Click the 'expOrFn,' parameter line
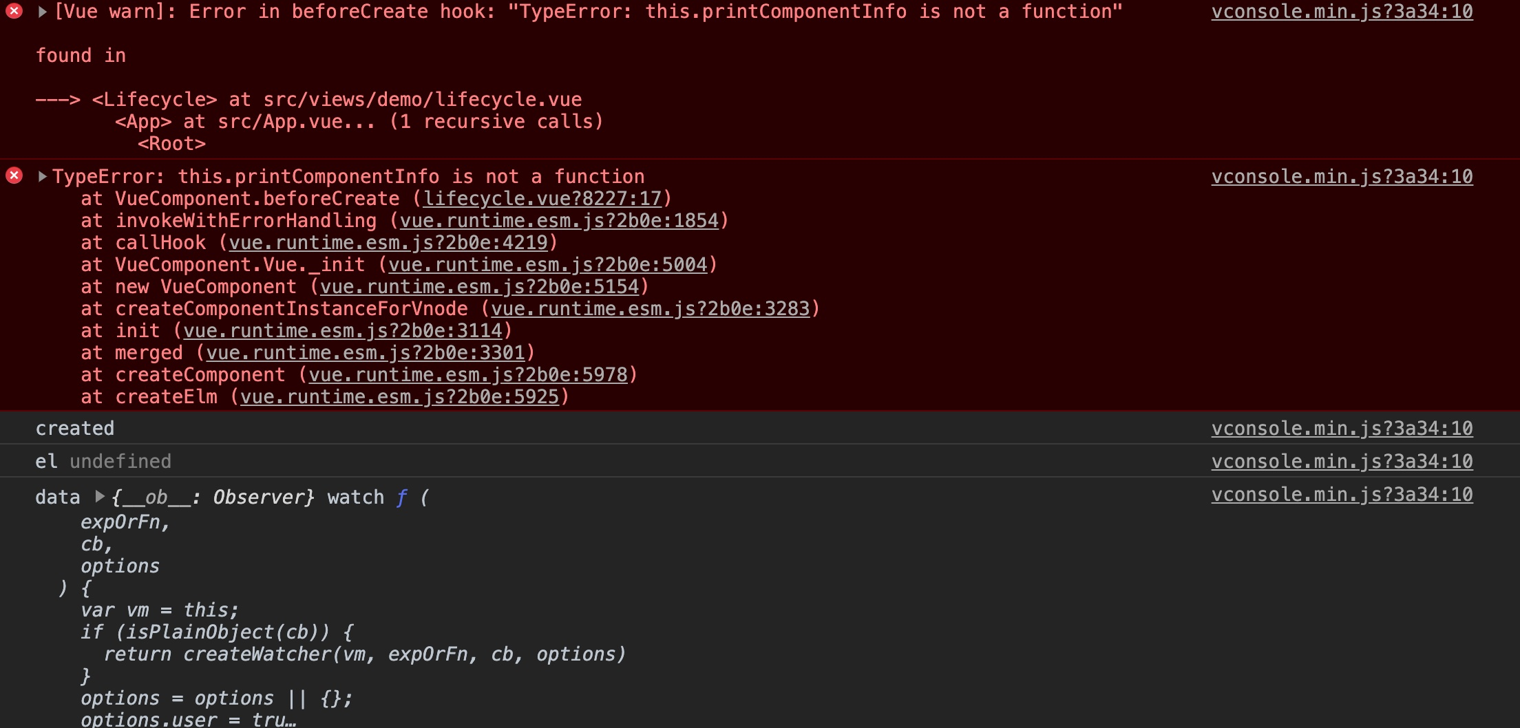This screenshot has width=1520, height=728. (125, 522)
